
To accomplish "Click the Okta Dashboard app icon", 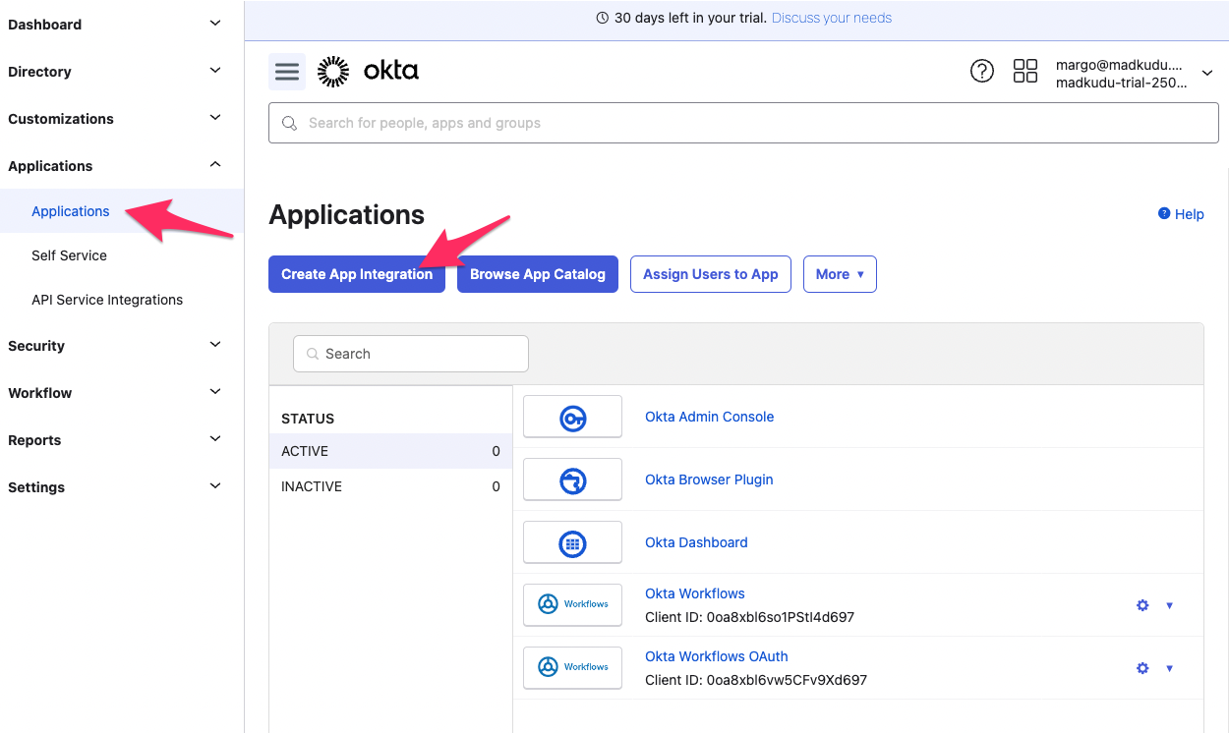I will pyautogui.click(x=573, y=542).
